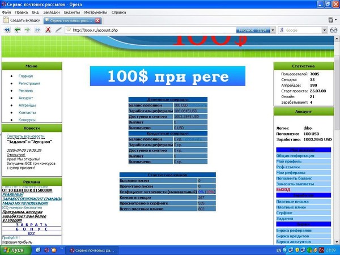Click the Forward navigation arrow

(x=28, y=30)
